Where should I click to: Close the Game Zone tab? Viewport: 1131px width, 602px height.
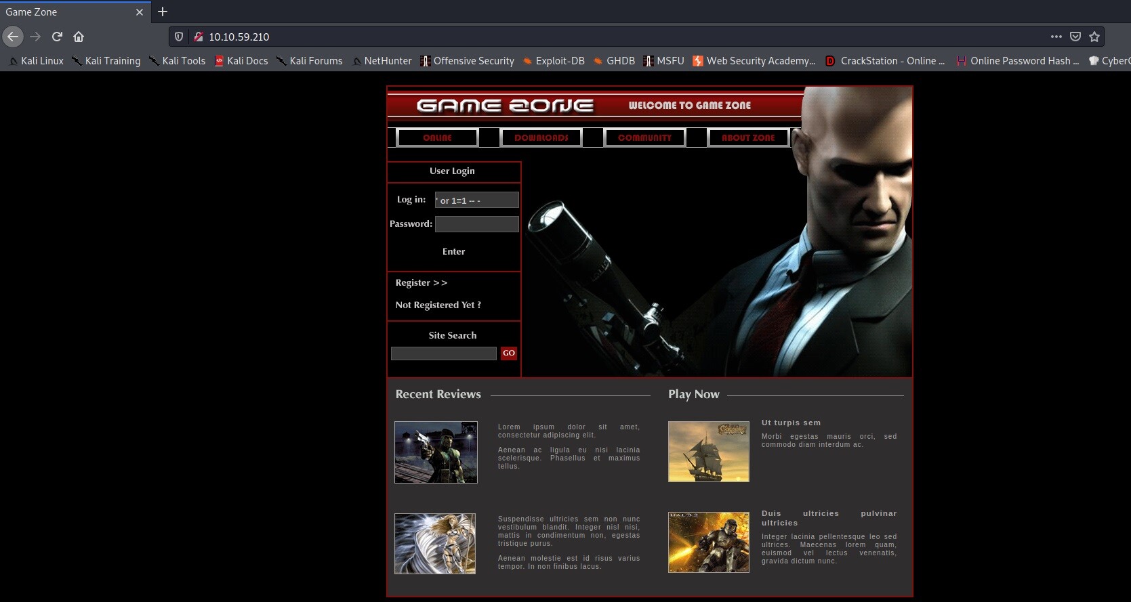pyautogui.click(x=140, y=12)
